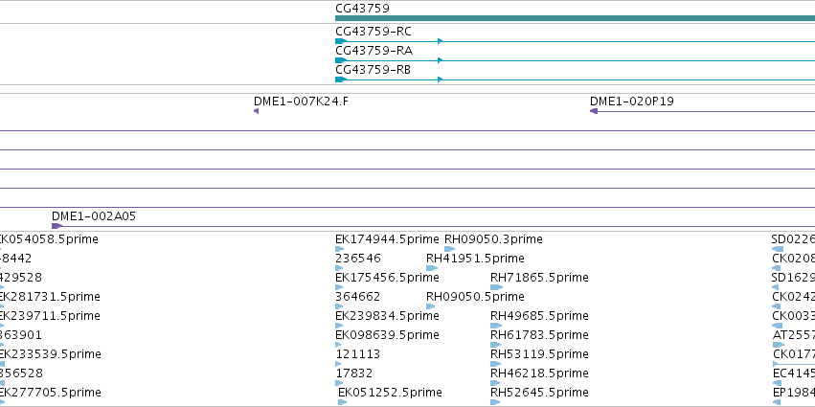Click the DME1-020P19 label
815x407 pixels.
pyautogui.click(x=631, y=102)
